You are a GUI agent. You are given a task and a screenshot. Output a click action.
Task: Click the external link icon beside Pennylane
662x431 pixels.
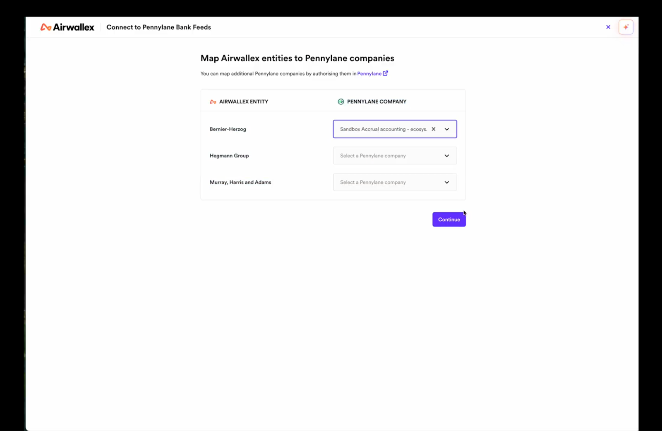coord(385,73)
